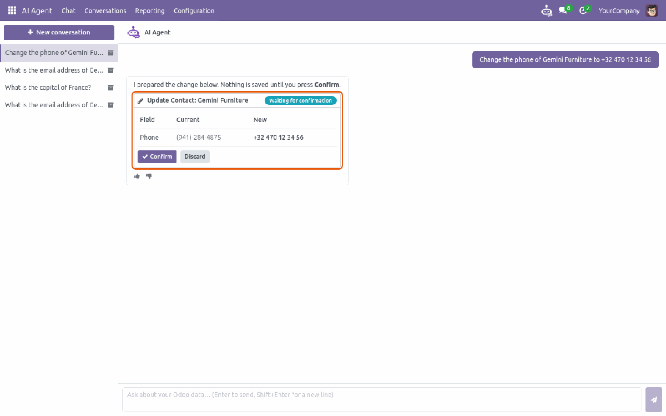
Task: Focus the 'Ask about your Odoo data' input
Action: pyautogui.click(x=382, y=399)
